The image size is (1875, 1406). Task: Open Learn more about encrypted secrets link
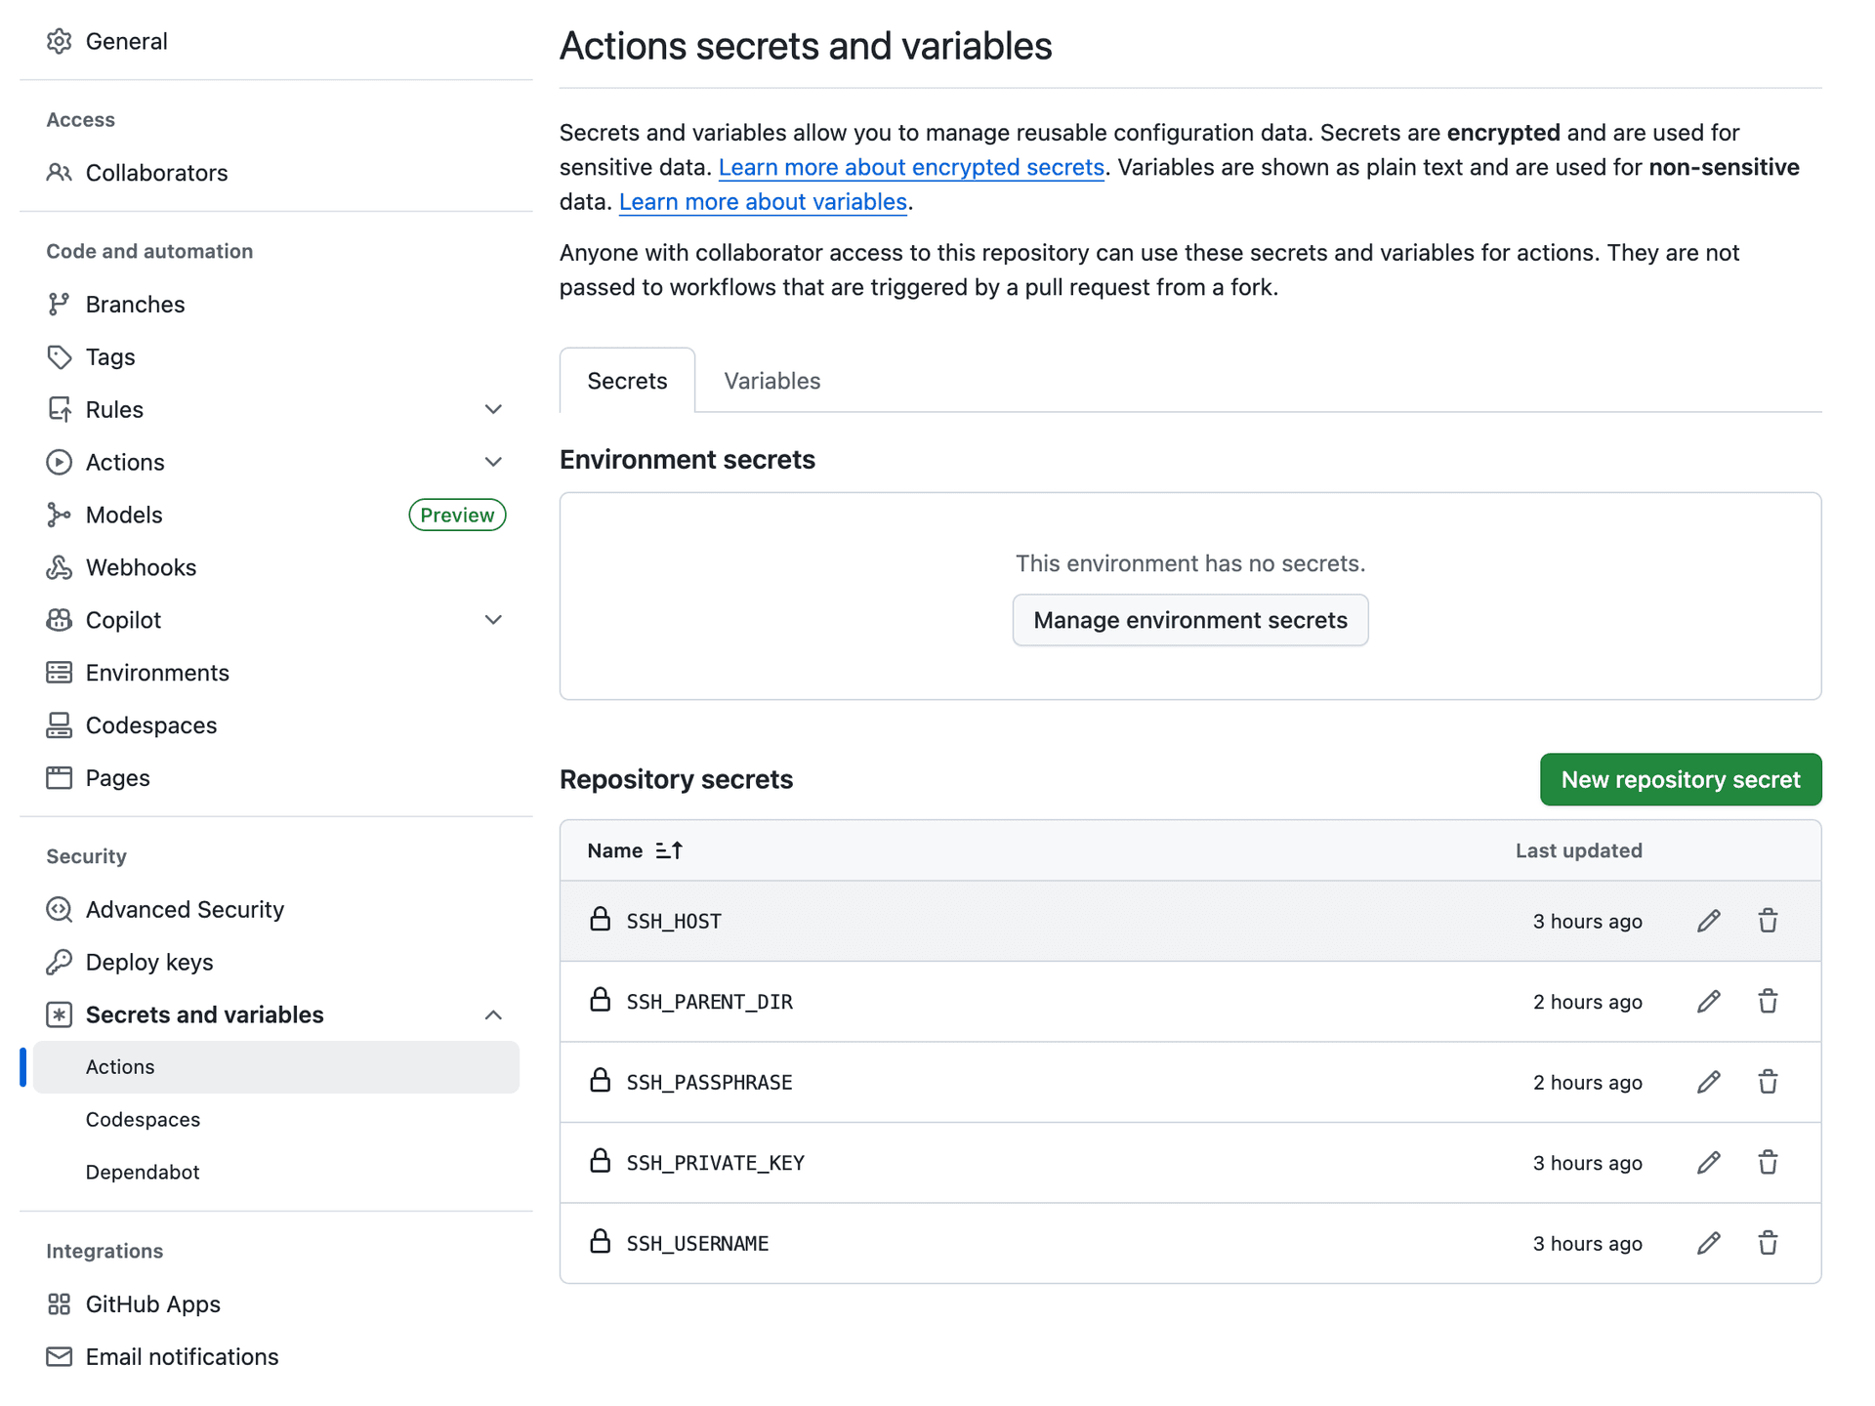point(910,167)
